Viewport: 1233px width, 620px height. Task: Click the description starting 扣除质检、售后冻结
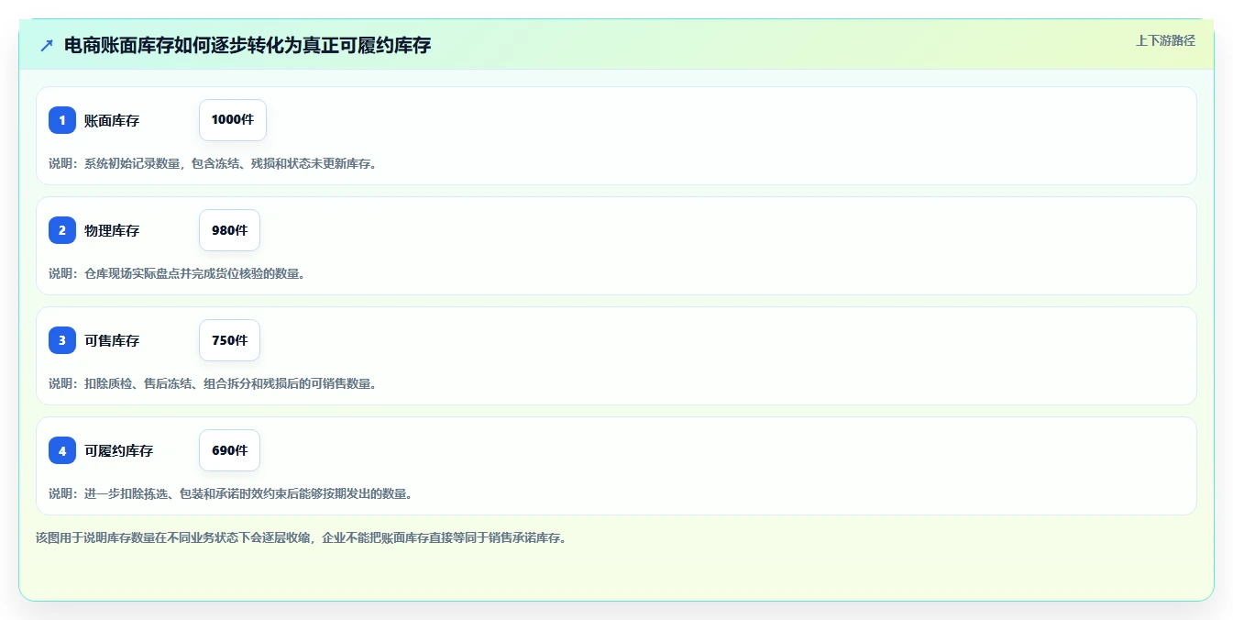213,383
